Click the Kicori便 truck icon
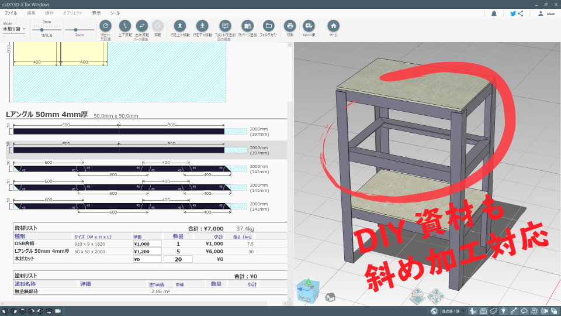561x316 pixels. click(309, 26)
